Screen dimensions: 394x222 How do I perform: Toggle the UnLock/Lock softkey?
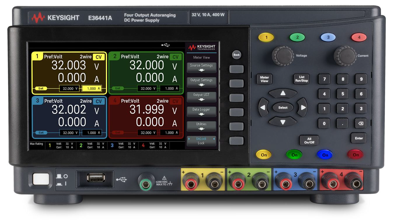click(201, 141)
